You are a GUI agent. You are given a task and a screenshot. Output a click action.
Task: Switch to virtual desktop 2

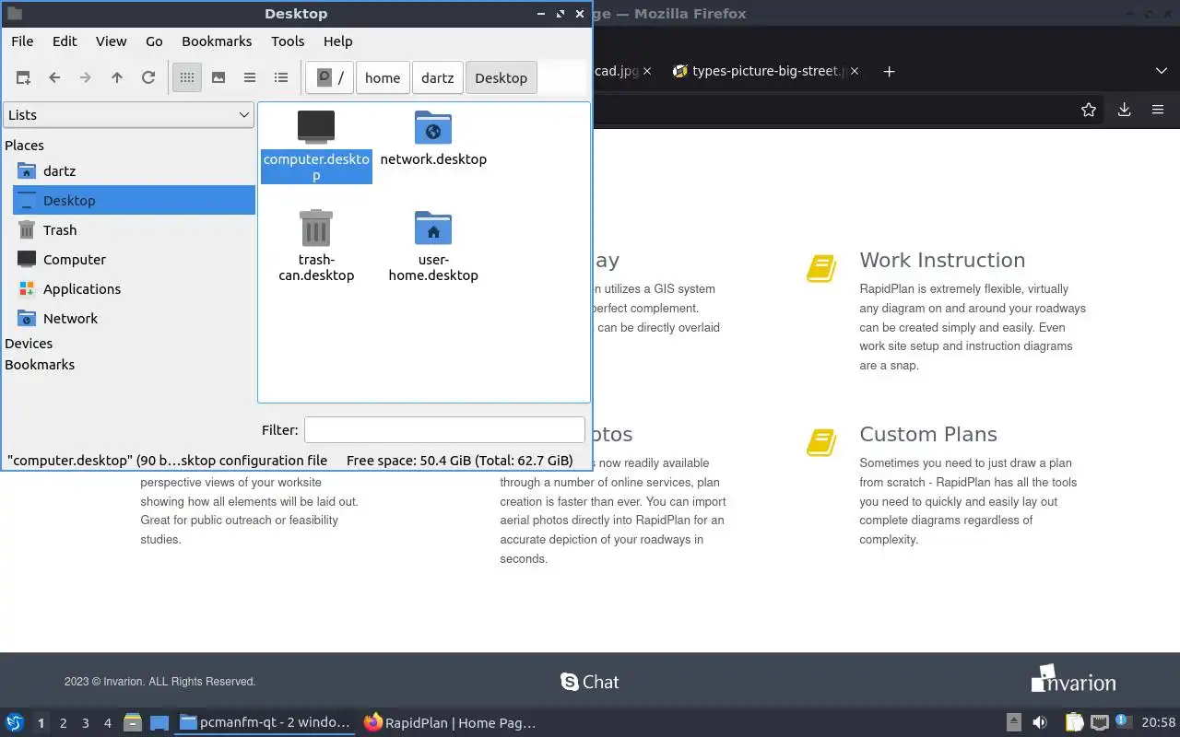(63, 723)
